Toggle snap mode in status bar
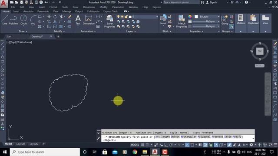The width and height of the screenshot is (278, 156). pyautogui.click(x=148, y=145)
